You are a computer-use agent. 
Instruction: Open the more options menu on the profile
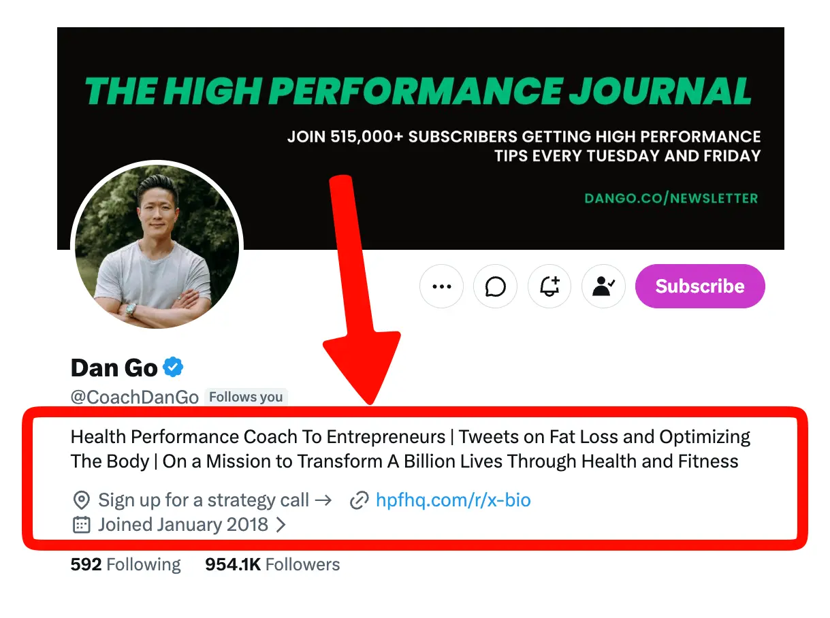click(x=441, y=286)
